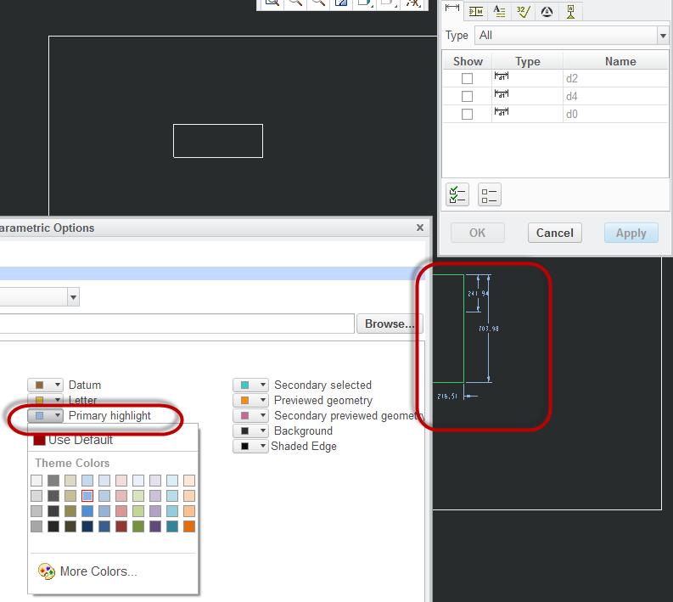Open the Secondary previewed geometry color dropdown
The image size is (673, 602).
pos(250,416)
